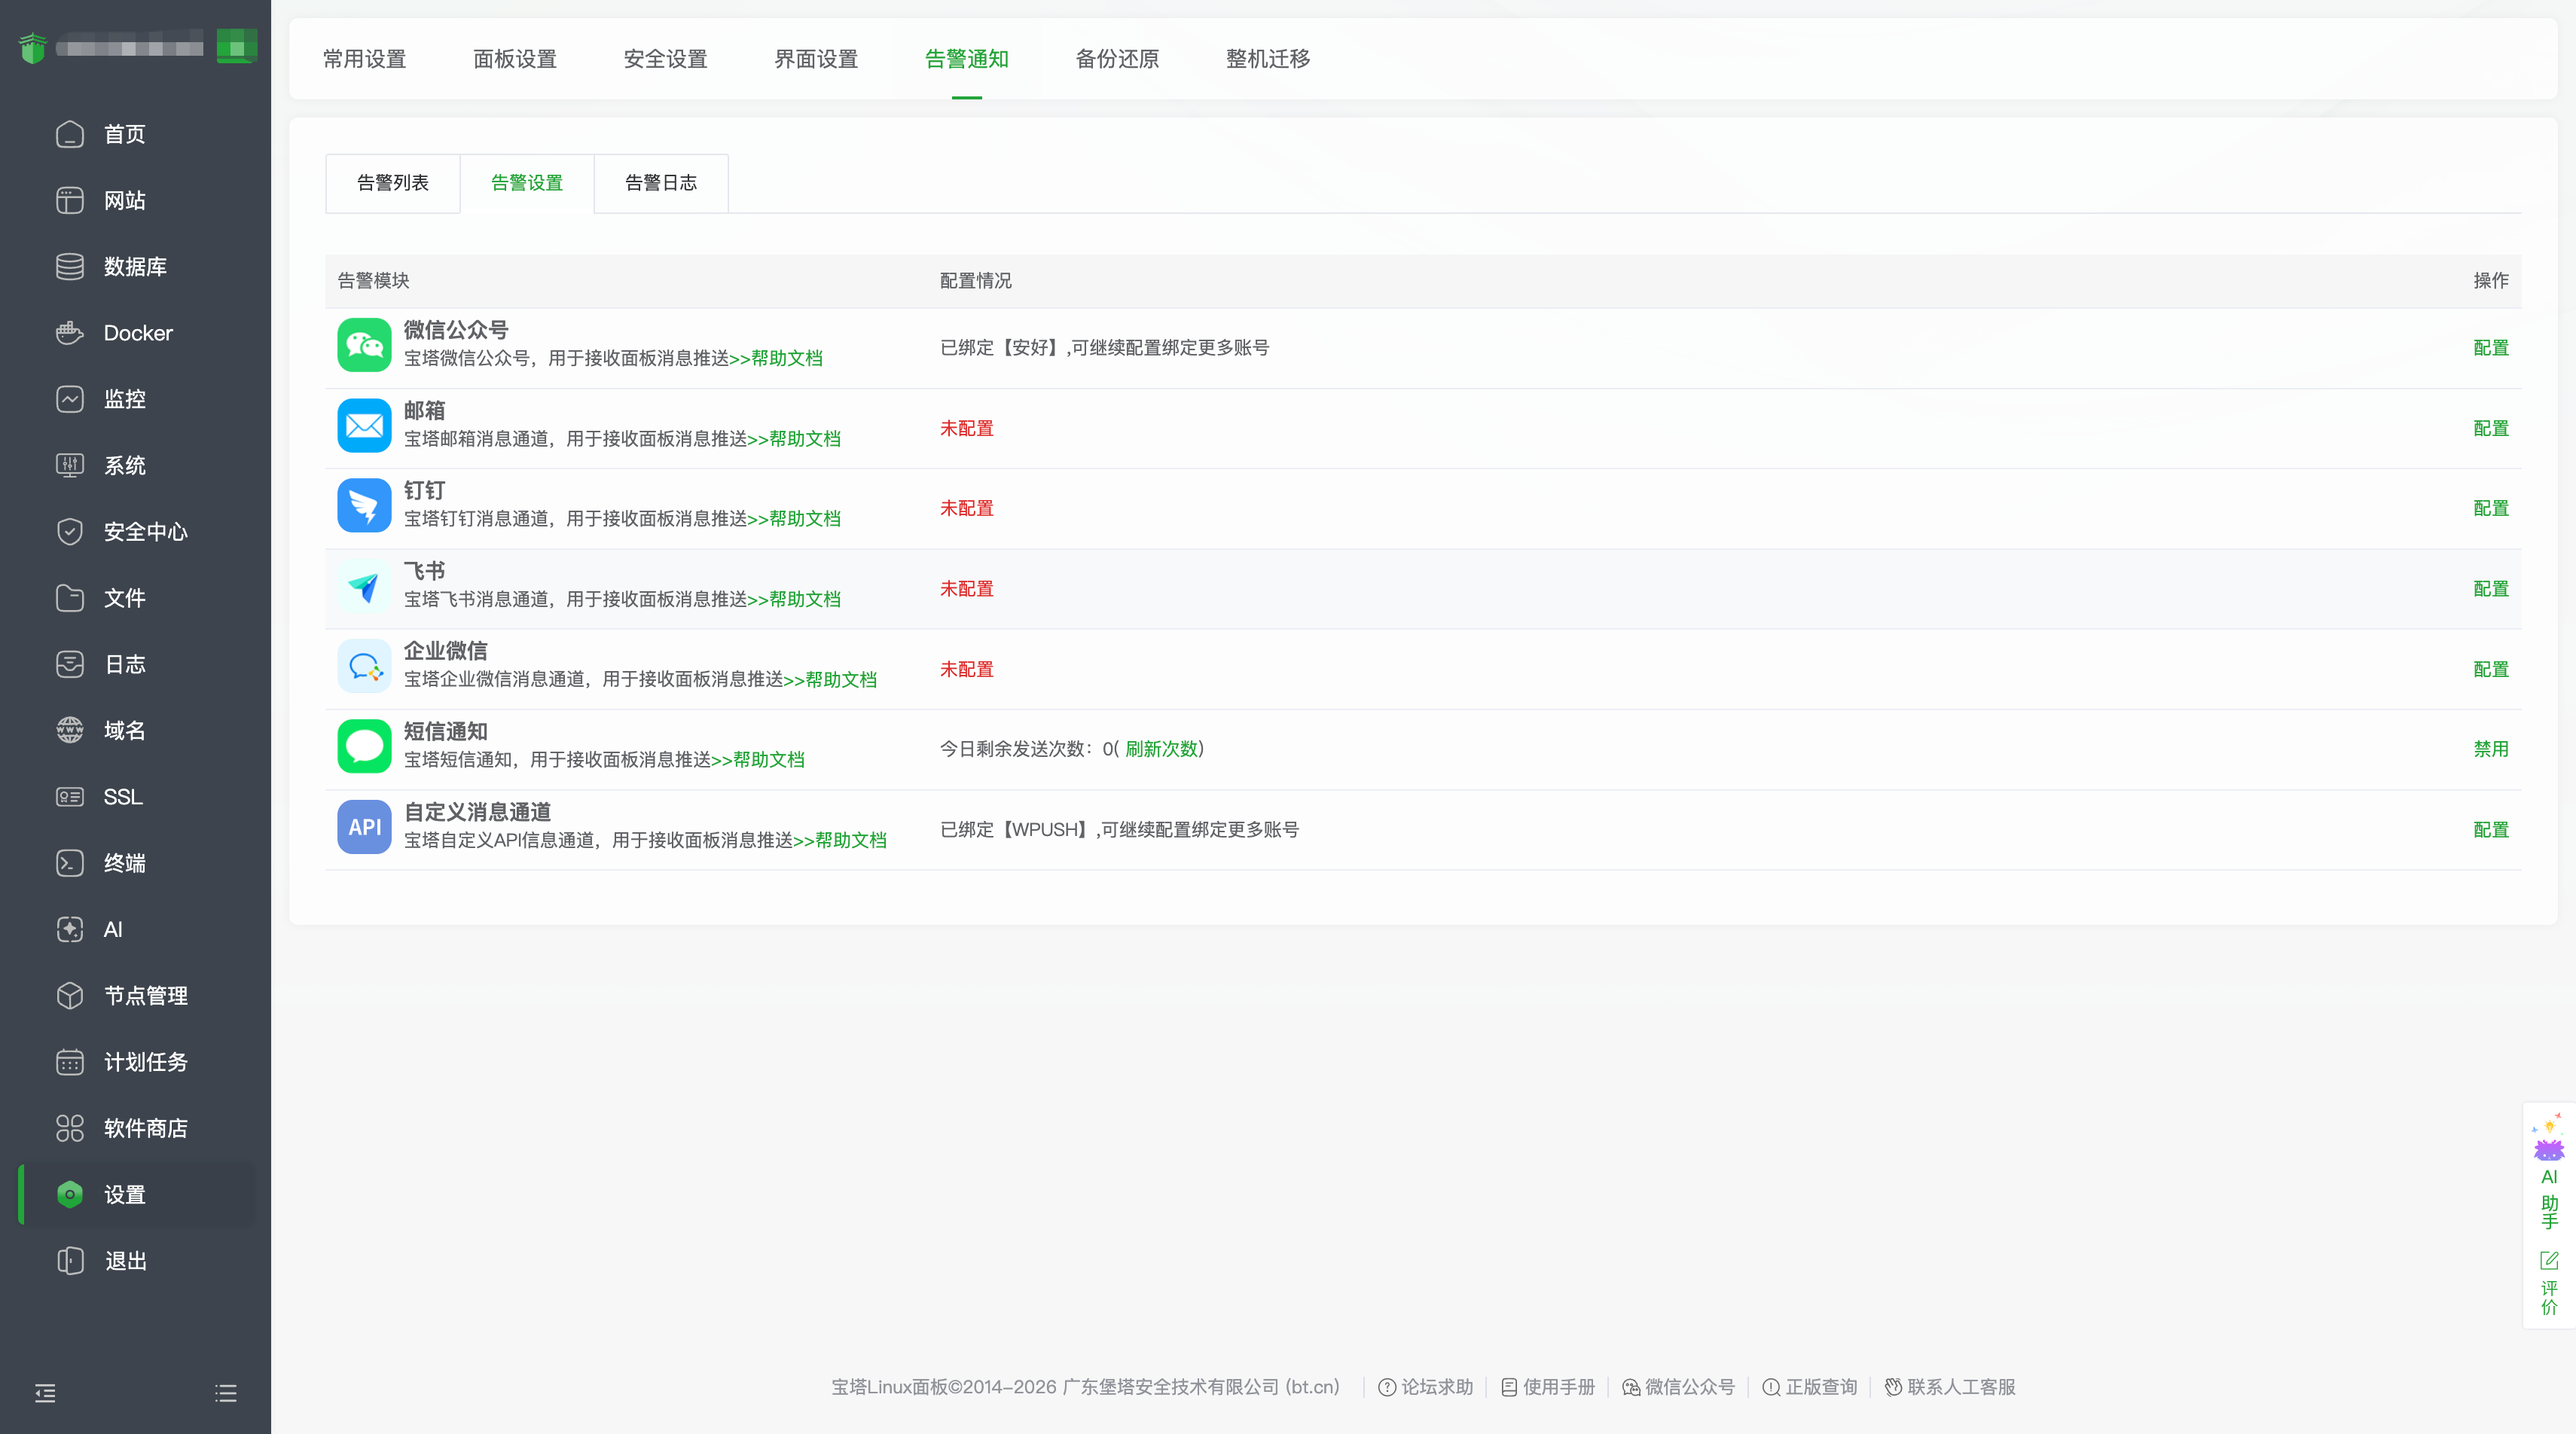
Task: Click 刷新次数 link in 短信通知 row
Action: [1161, 749]
